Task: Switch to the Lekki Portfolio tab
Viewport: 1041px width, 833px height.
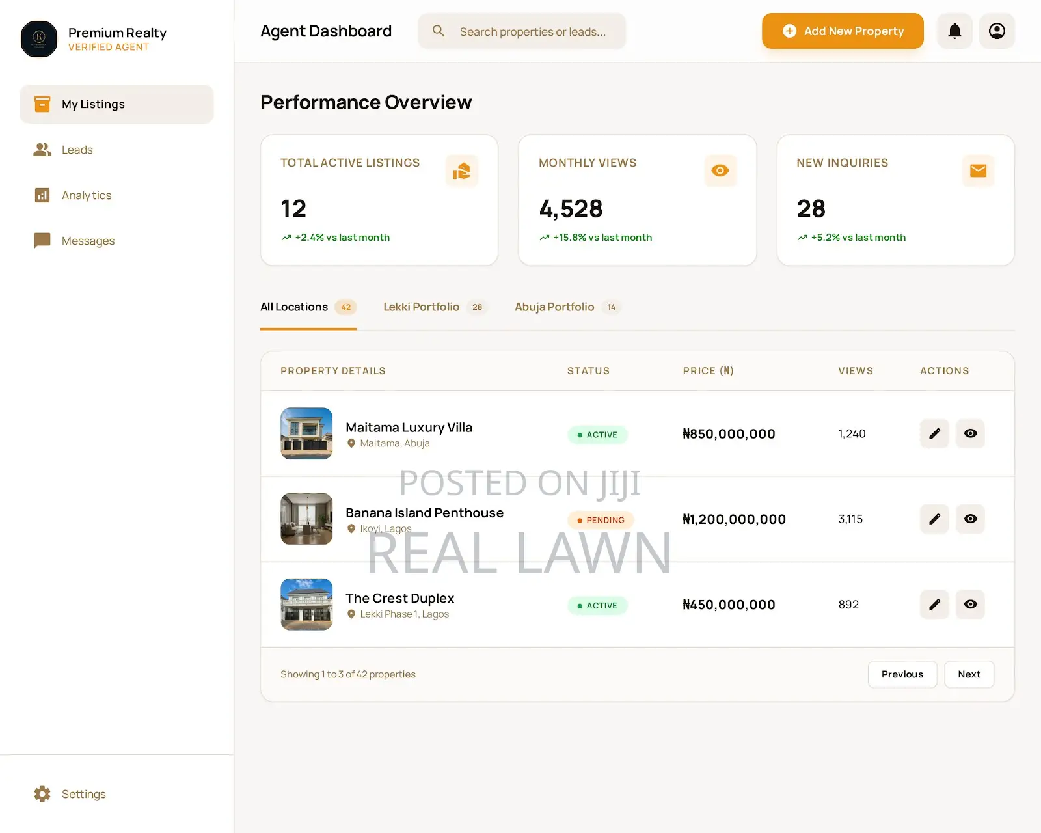Action: pyautogui.click(x=435, y=307)
